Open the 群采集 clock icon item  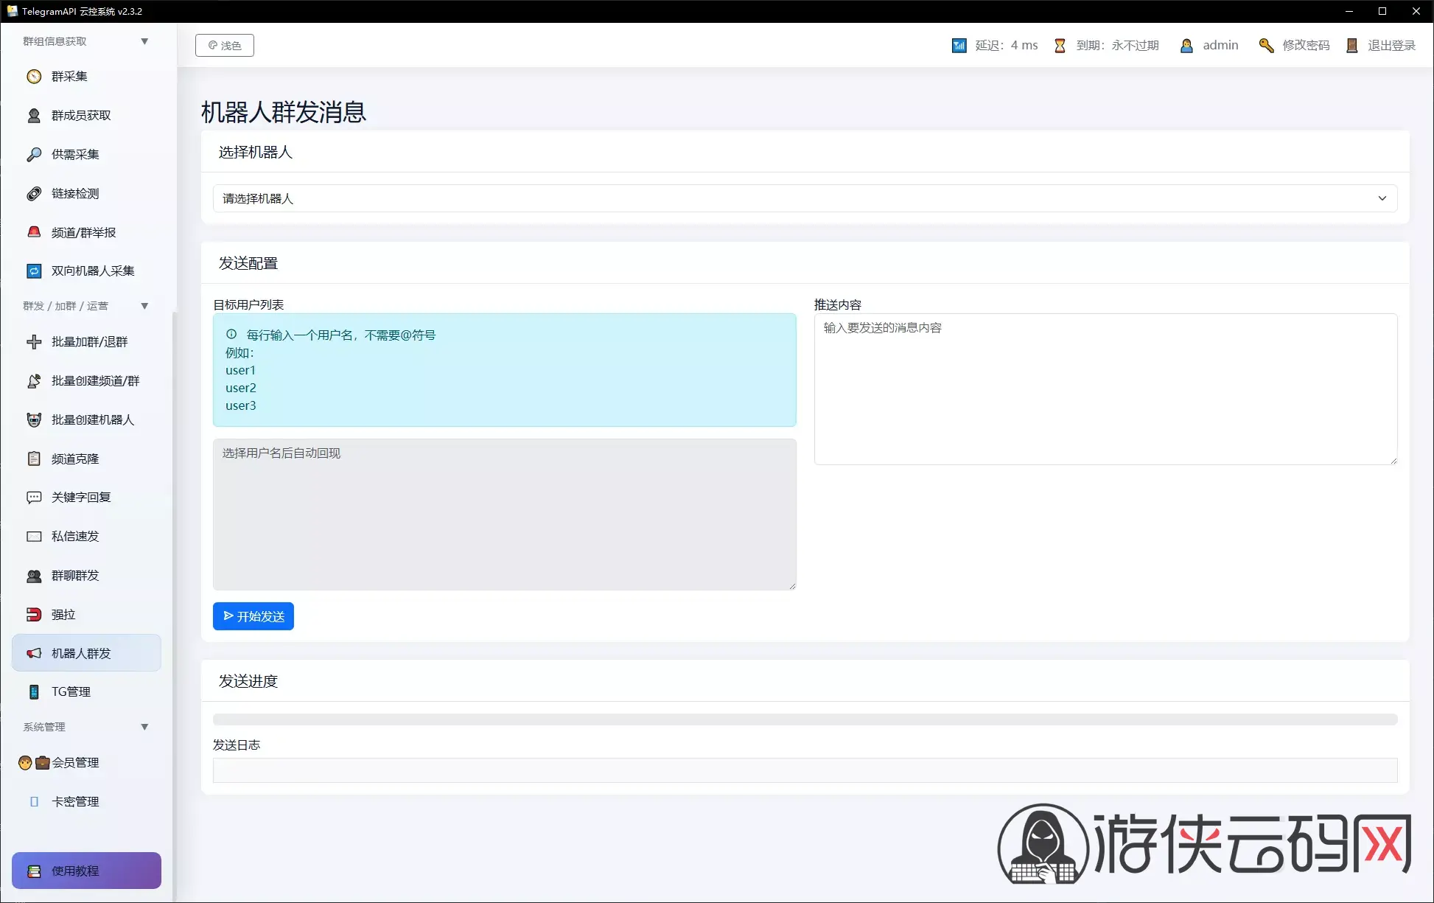tap(34, 77)
